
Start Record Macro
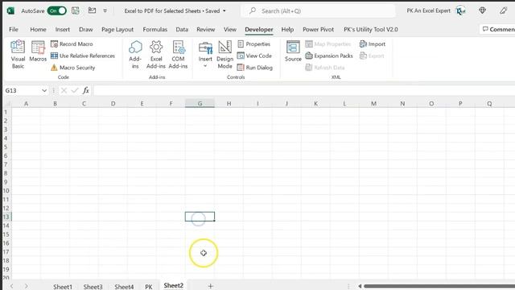pos(72,44)
